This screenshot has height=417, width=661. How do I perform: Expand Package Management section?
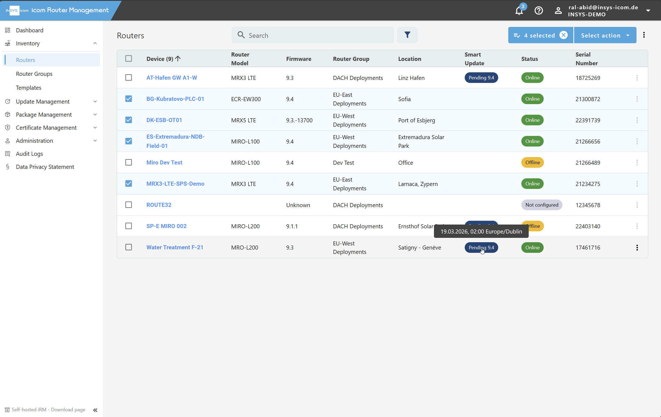(x=95, y=115)
